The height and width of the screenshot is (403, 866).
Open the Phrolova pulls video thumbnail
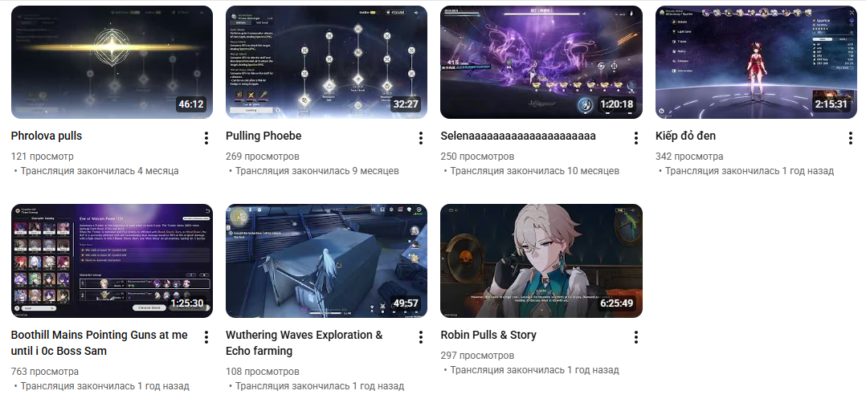(x=112, y=62)
